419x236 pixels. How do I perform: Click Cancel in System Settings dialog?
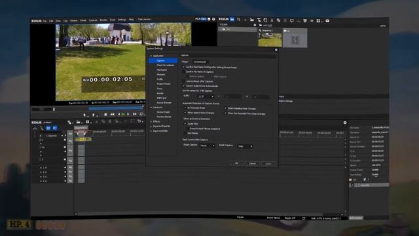252,163
